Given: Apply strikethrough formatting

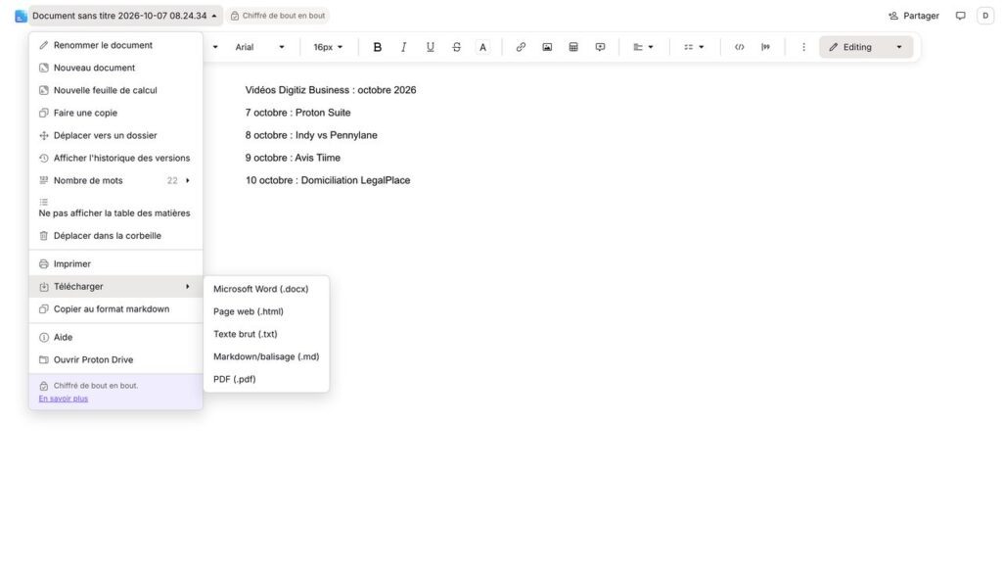Looking at the screenshot, I should point(456,47).
